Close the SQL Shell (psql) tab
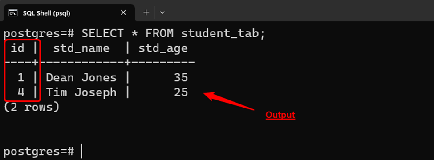Image resolution: width=434 pixels, height=160 pixels. pyautogui.click(x=123, y=12)
